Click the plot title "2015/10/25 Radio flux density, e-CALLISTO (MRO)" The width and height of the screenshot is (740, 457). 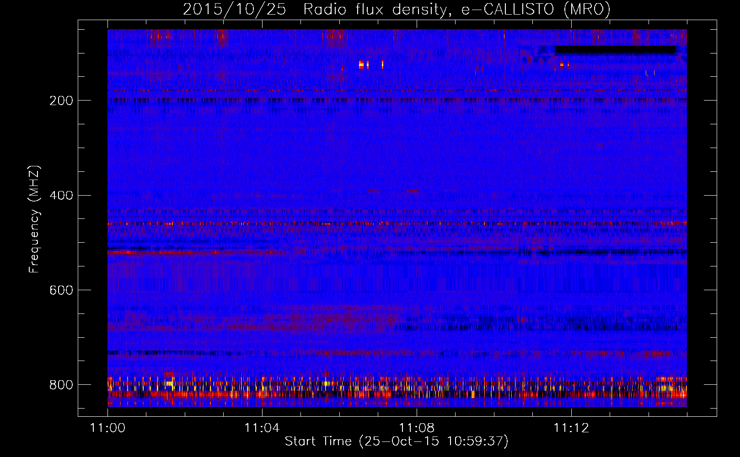pyautogui.click(x=397, y=10)
